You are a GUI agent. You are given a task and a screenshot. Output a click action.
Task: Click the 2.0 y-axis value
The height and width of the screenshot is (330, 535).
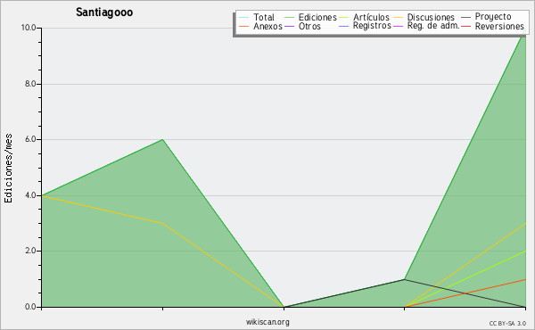coord(30,251)
